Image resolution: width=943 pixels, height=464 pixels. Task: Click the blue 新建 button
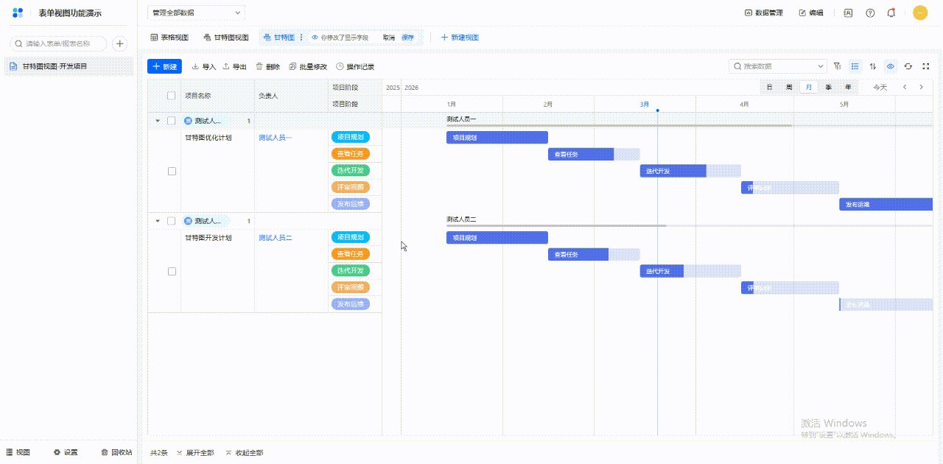164,66
